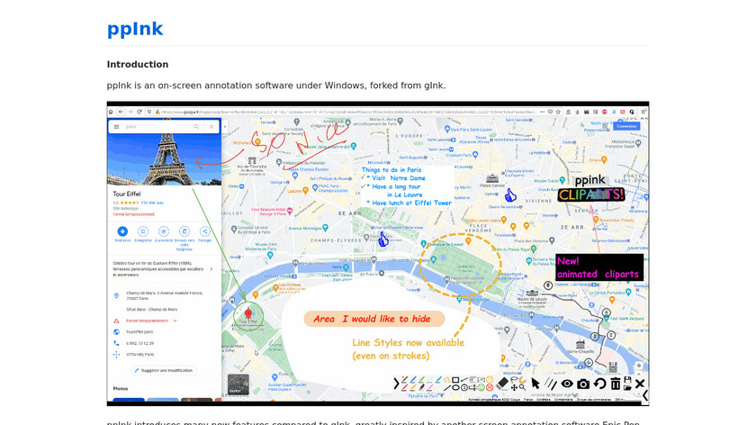Undo last stroke with the curved arrow

point(599,384)
